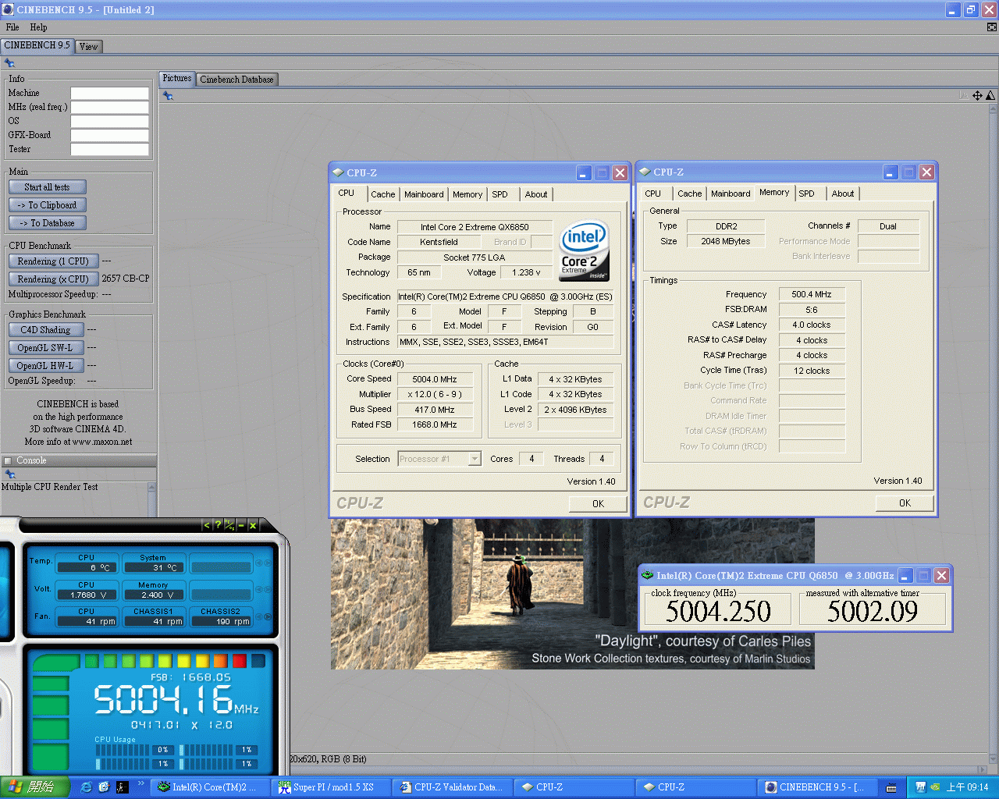Click the zoom triangle icon in picture viewer
999x799 pixels.
coord(990,96)
